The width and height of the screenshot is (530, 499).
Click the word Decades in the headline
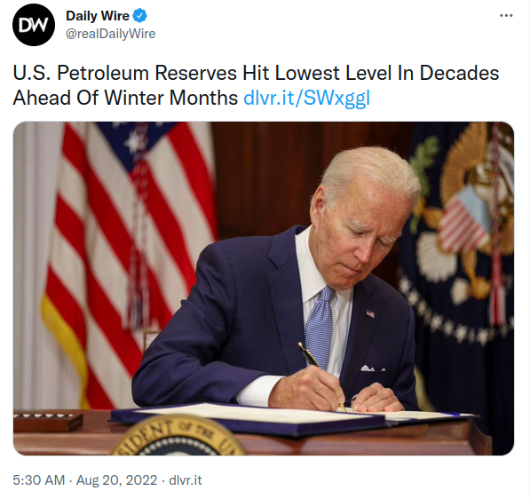coord(459,73)
